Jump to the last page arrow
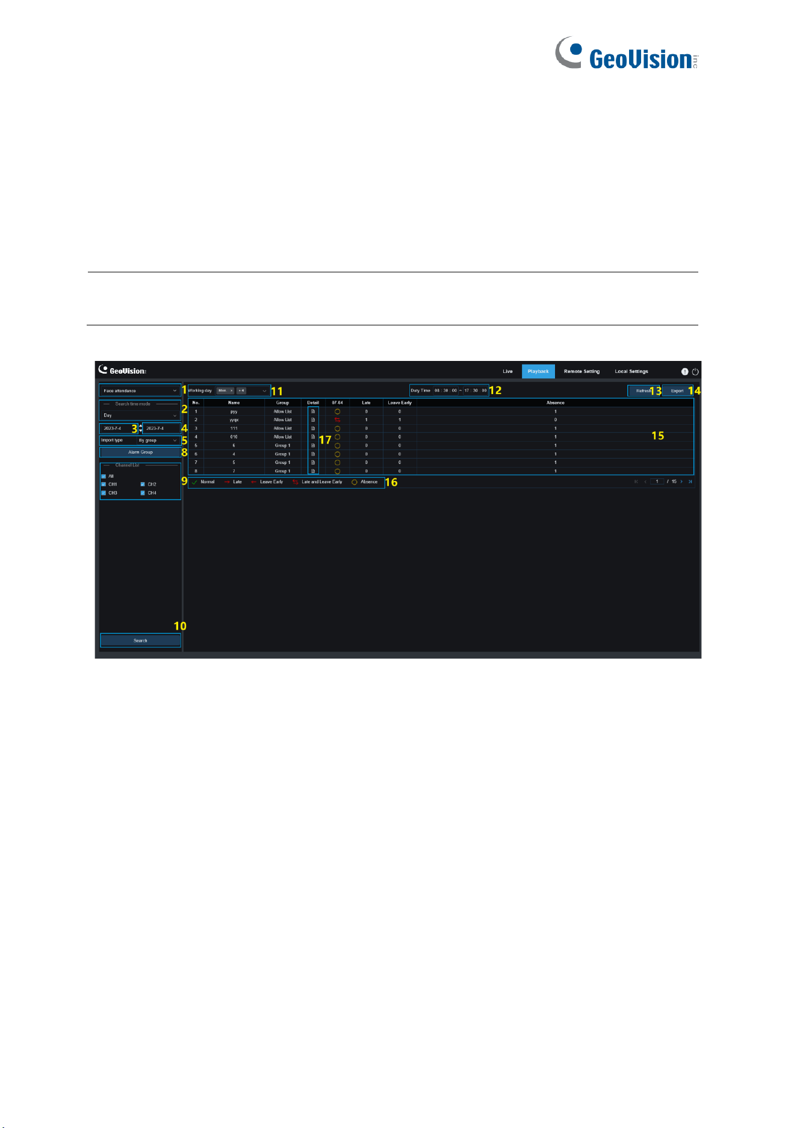The width and height of the screenshot is (797, 1128). click(690, 481)
